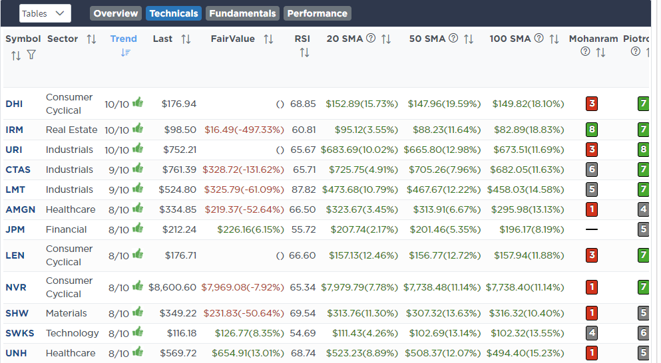The height and width of the screenshot is (363, 661).
Task: Sort by Last price column arrows
Action: click(186, 39)
